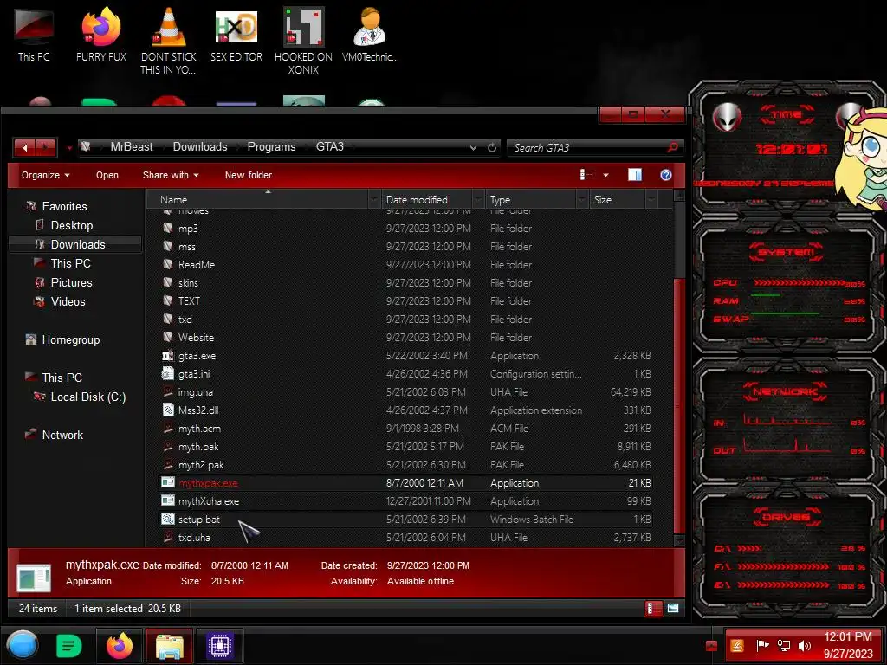The width and height of the screenshot is (887, 665).
Task: Toggle the preview pane button
Action: point(635,175)
